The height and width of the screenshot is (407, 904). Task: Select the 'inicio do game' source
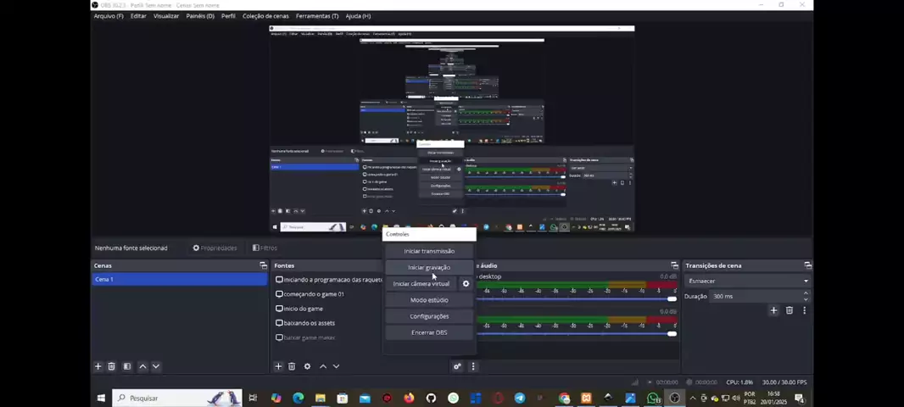coord(303,309)
